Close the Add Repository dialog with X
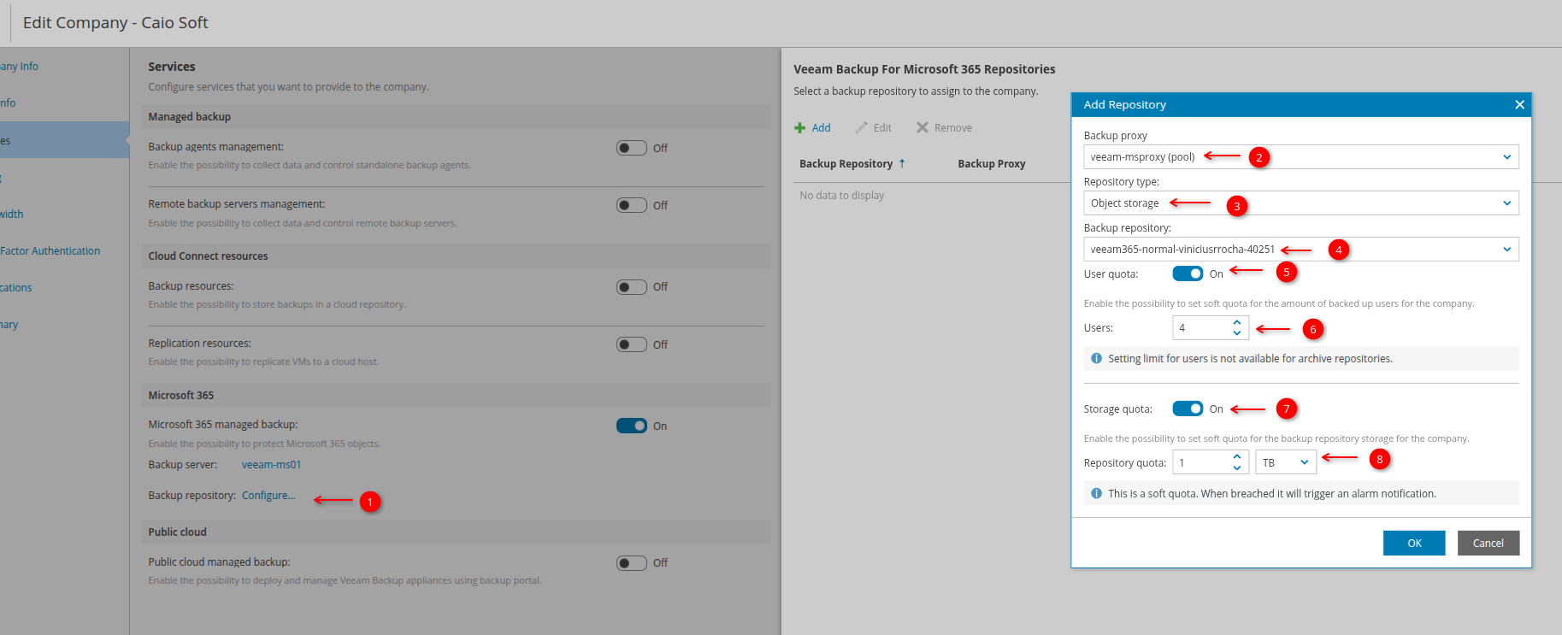The image size is (1562, 635). 1518,105
